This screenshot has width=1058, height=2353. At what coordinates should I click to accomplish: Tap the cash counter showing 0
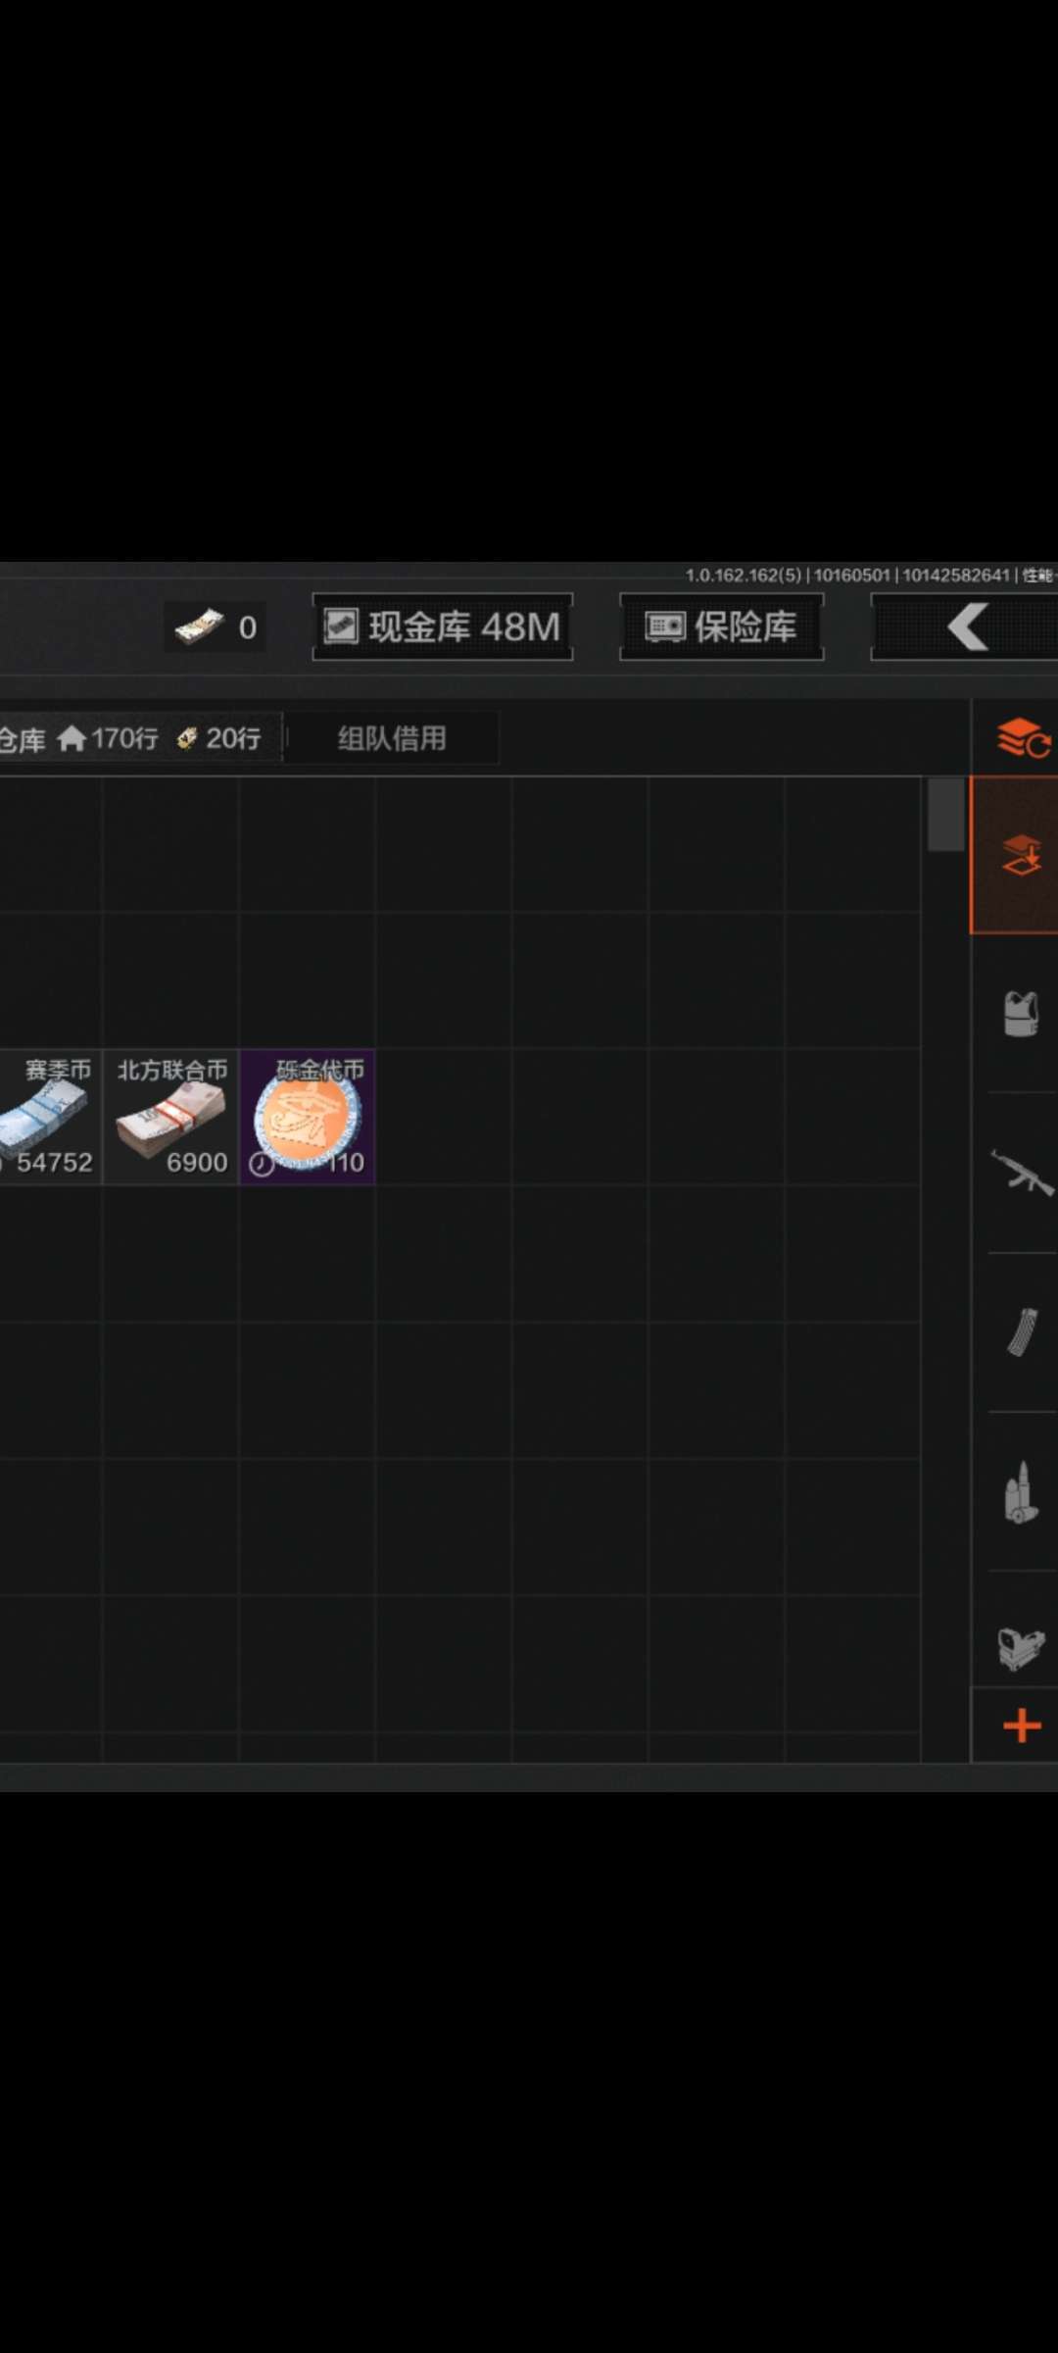coord(216,626)
